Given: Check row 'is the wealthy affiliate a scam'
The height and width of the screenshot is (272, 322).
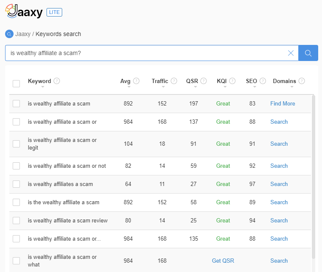Looking at the screenshot, I should tap(16, 202).
